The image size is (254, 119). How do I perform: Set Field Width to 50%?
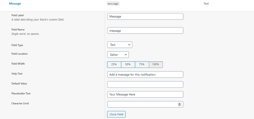click(x=128, y=65)
